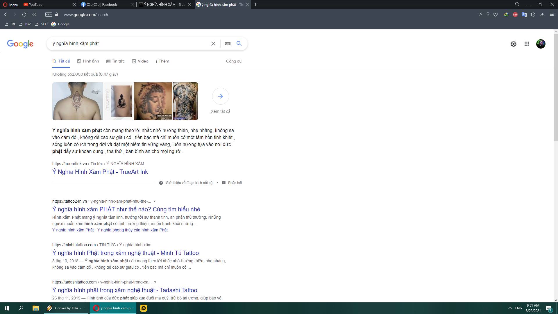Open Ý nghĩa phong thủy của hình xăm Phật
Viewport: 558px width, 314px height.
click(133, 230)
